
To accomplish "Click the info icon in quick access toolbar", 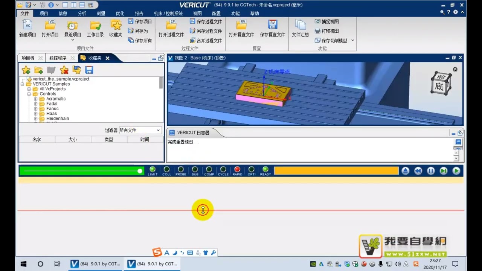I will [50, 5].
